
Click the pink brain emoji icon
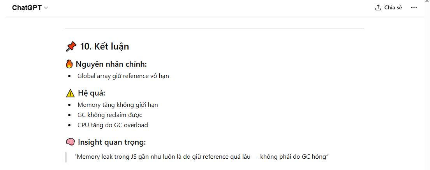(x=70, y=142)
